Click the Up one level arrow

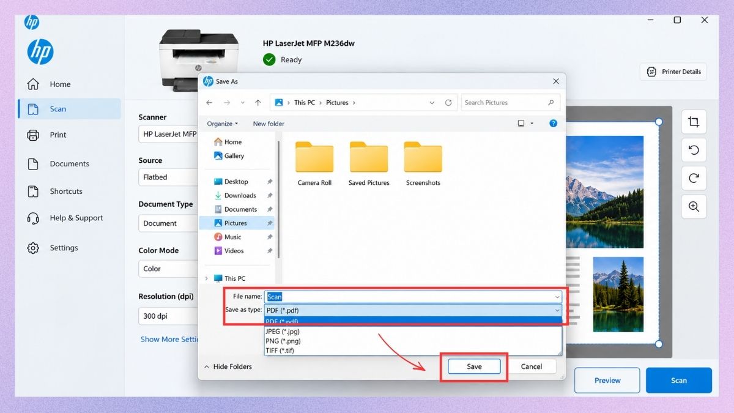(x=258, y=103)
